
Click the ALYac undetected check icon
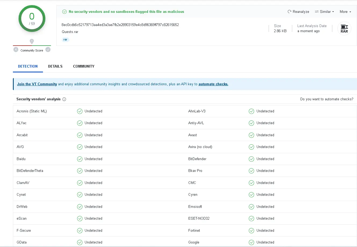[x=80, y=123]
